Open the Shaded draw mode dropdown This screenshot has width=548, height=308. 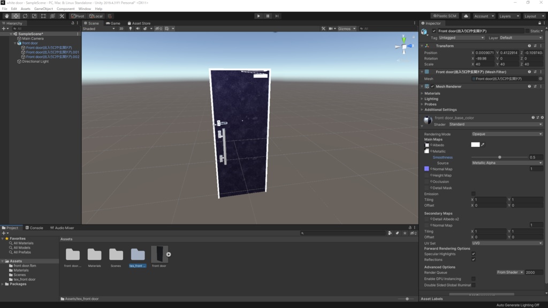pyautogui.click(x=99, y=29)
